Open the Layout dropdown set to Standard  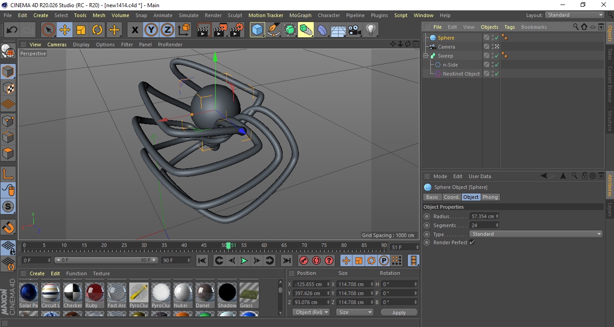point(575,15)
